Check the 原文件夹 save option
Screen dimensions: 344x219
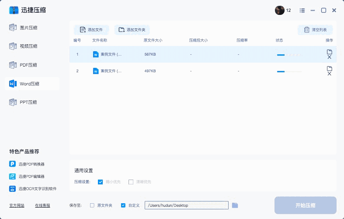tap(92, 205)
